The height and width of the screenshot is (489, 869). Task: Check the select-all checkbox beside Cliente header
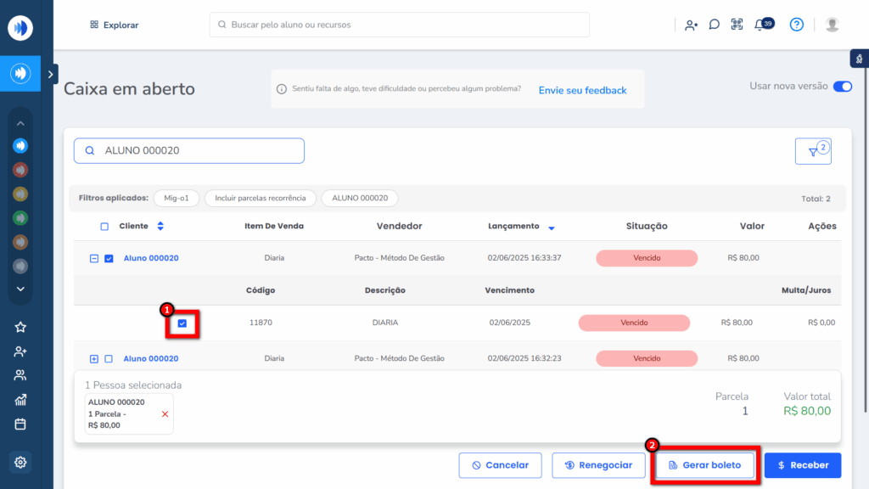[x=104, y=227]
